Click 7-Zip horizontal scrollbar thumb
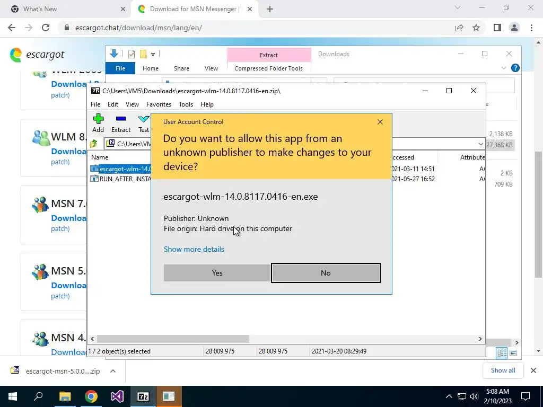 (x=173, y=339)
